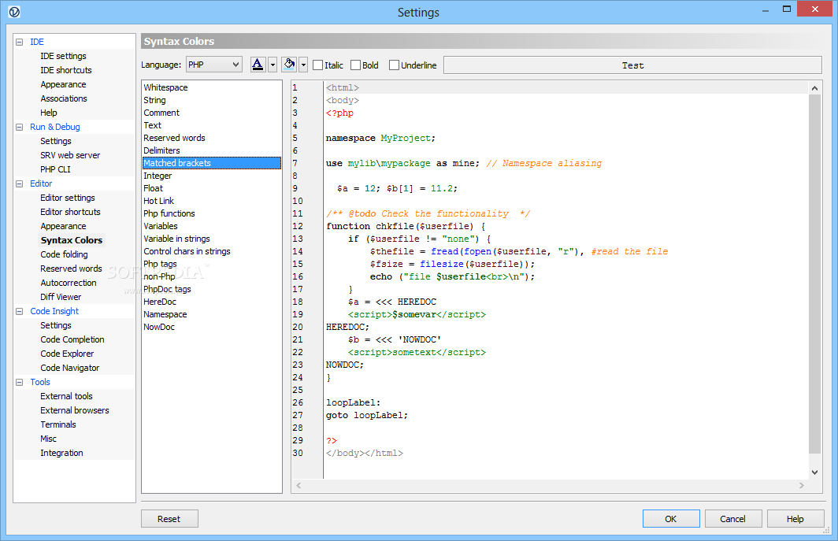
Task: Open Code Completion page
Action: (72, 339)
